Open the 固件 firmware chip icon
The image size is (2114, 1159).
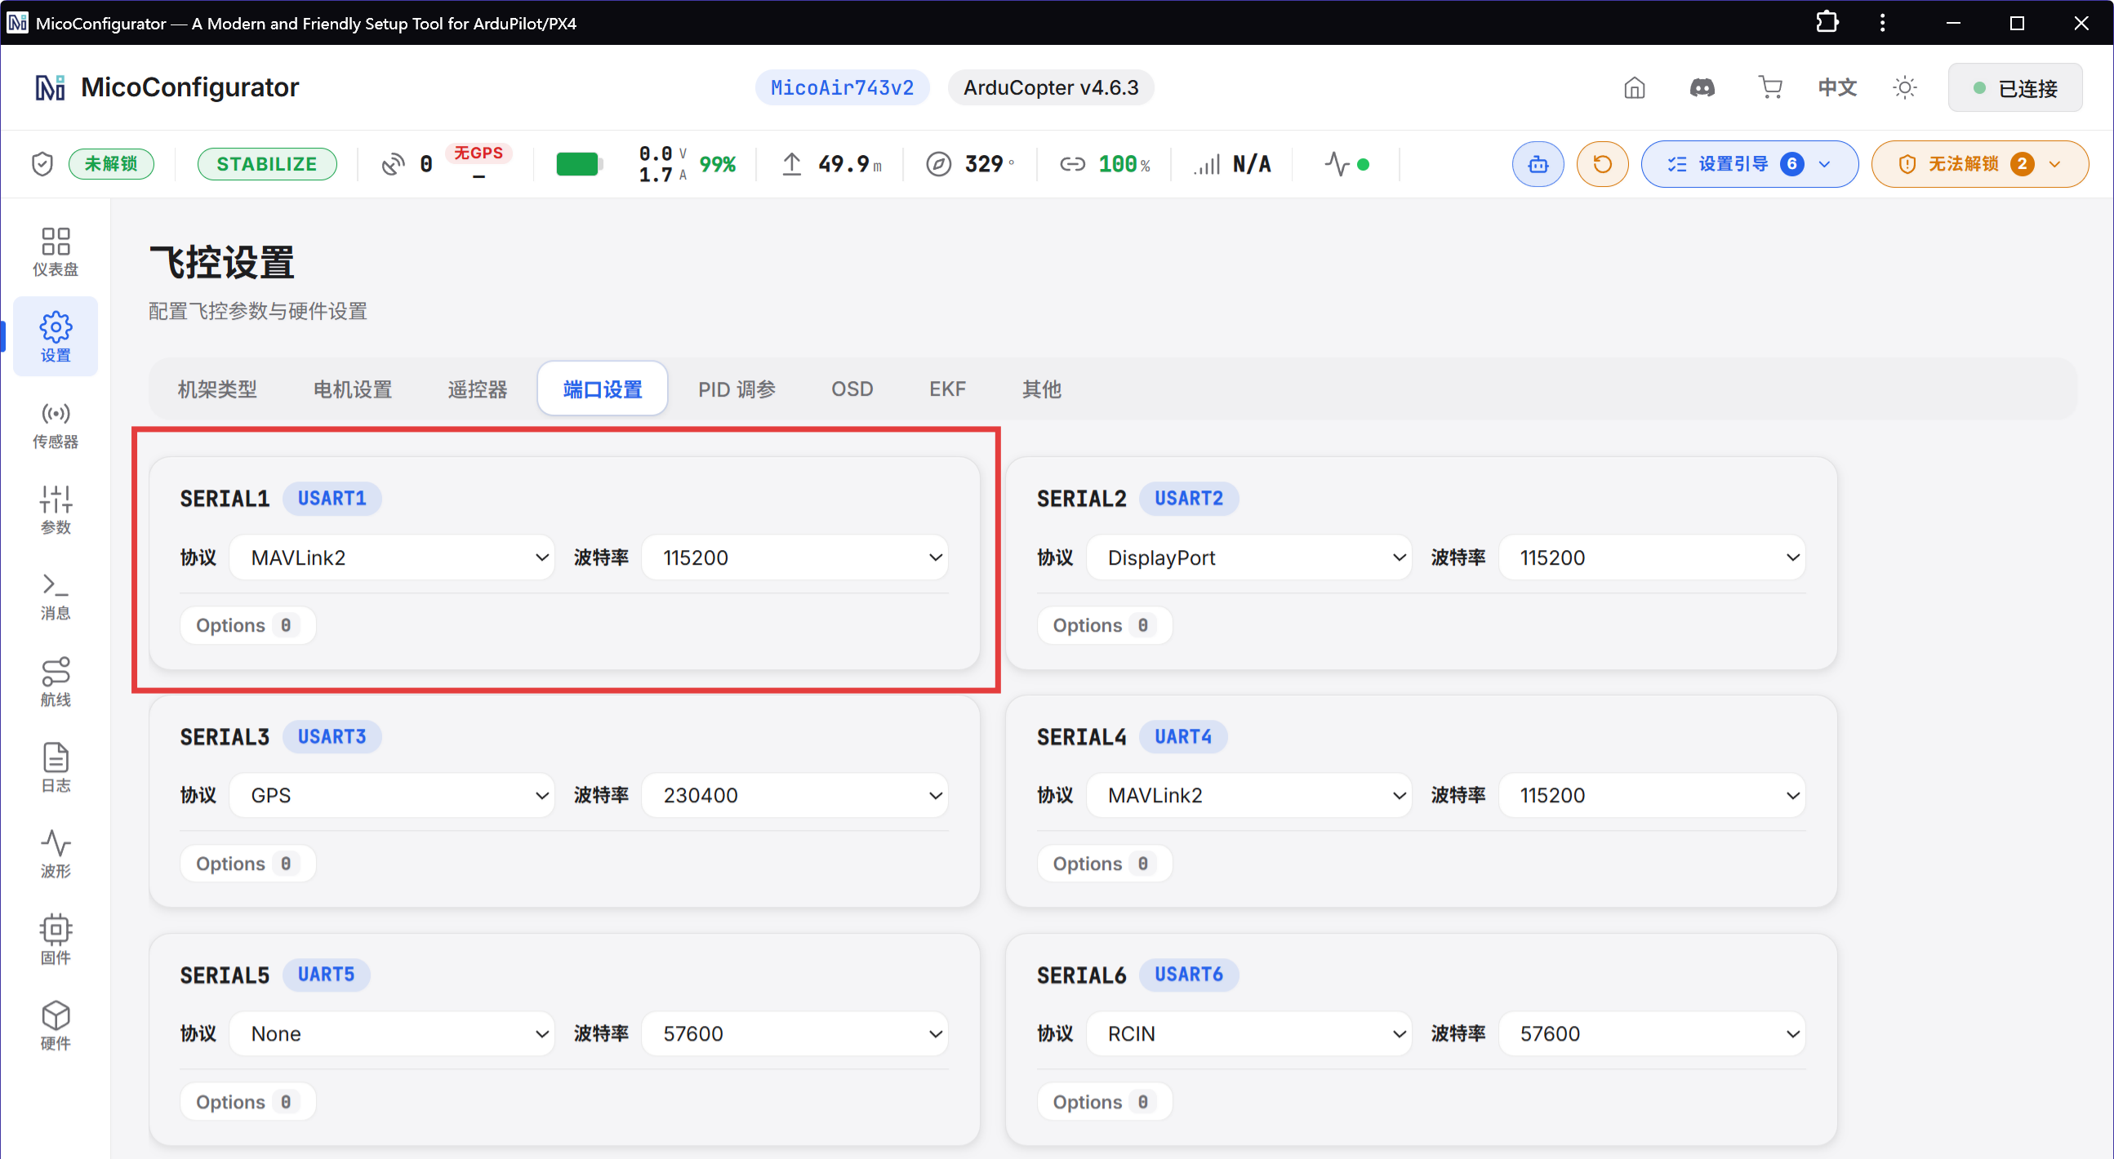pyautogui.click(x=55, y=940)
